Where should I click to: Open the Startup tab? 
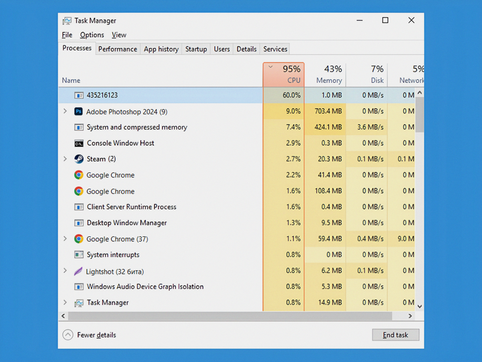[196, 49]
